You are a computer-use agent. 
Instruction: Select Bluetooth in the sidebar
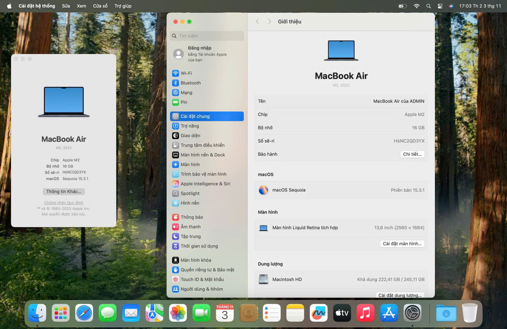pyautogui.click(x=190, y=83)
